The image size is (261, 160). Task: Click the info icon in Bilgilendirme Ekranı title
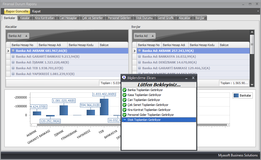click(124, 78)
